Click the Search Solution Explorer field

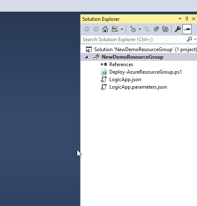pos(134,40)
